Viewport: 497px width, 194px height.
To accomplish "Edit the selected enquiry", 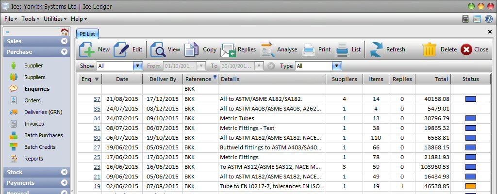I will [128, 49].
